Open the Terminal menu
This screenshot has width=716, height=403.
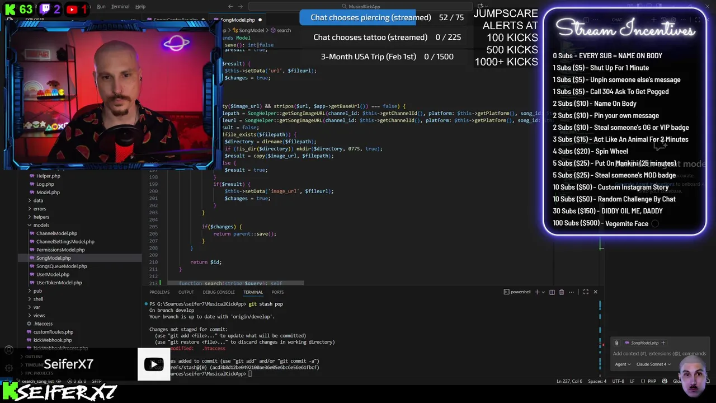120,7
